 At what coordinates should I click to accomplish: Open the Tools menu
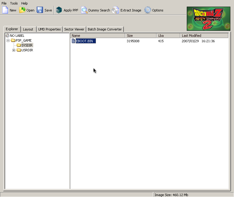pyautogui.click(x=14, y=3)
